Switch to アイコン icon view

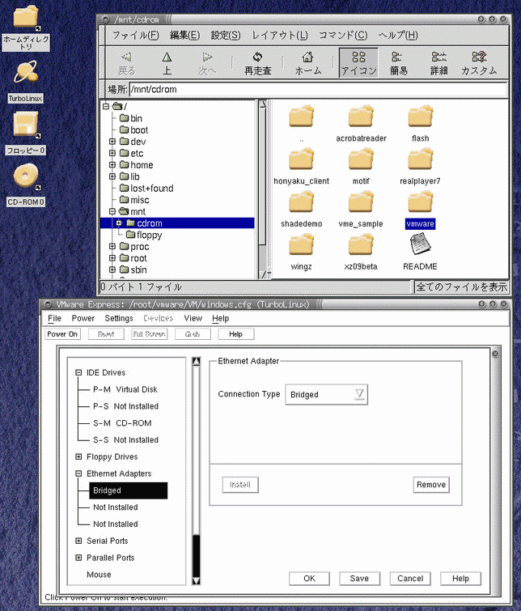(x=358, y=63)
